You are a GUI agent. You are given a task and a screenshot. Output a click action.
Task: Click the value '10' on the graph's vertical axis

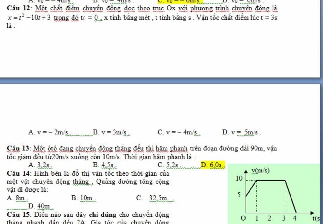pyautogui.click(x=239, y=179)
